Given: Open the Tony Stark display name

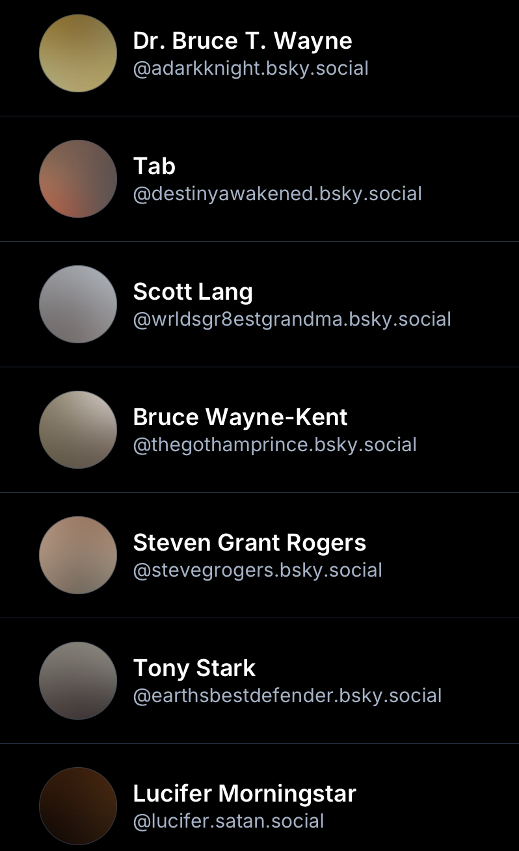Looking at the screenshot, I should coord(194,668).
